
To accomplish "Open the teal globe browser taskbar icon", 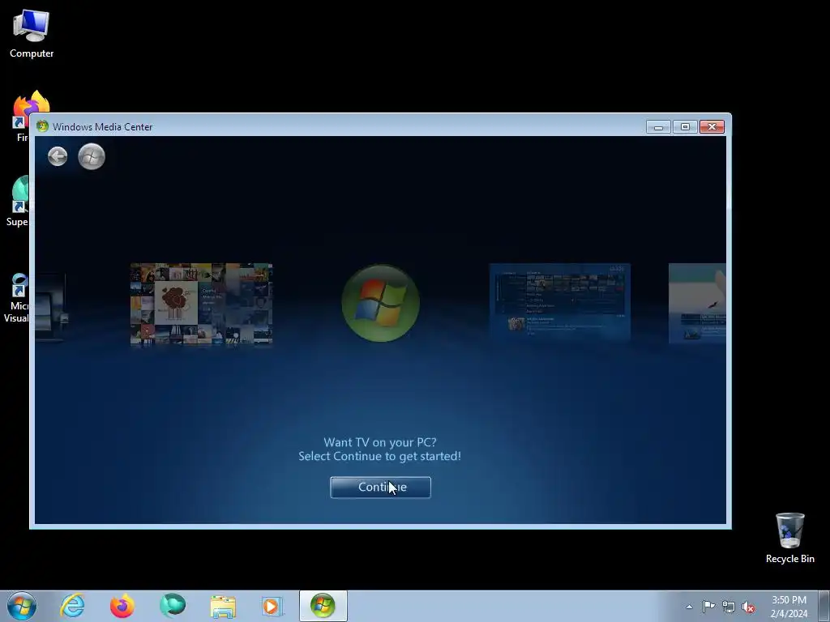I will tap(173, 606).
